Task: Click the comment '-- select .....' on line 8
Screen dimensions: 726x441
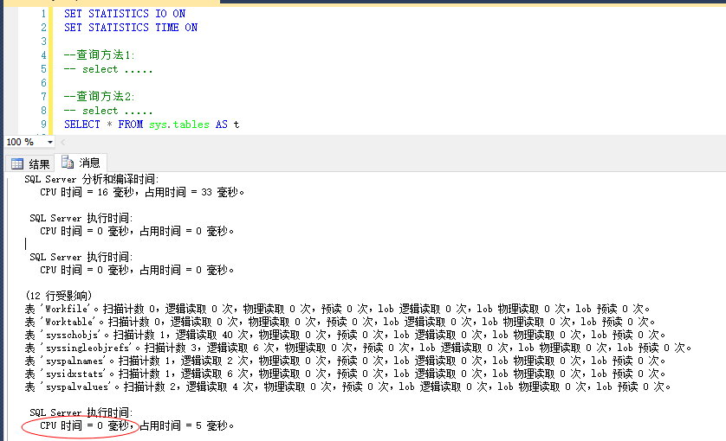Action: (x=108, y=111)
